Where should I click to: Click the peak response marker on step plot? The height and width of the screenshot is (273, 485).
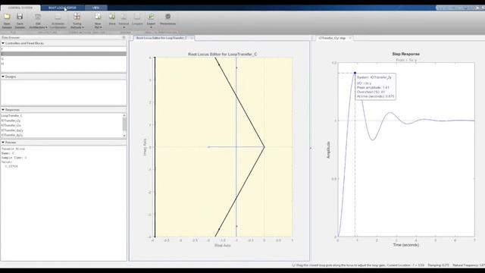click(355, 73)
